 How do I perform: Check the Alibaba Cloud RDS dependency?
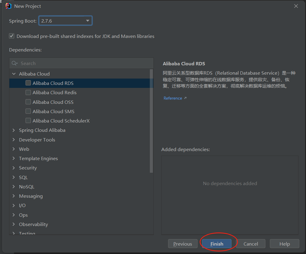(28, 83)
